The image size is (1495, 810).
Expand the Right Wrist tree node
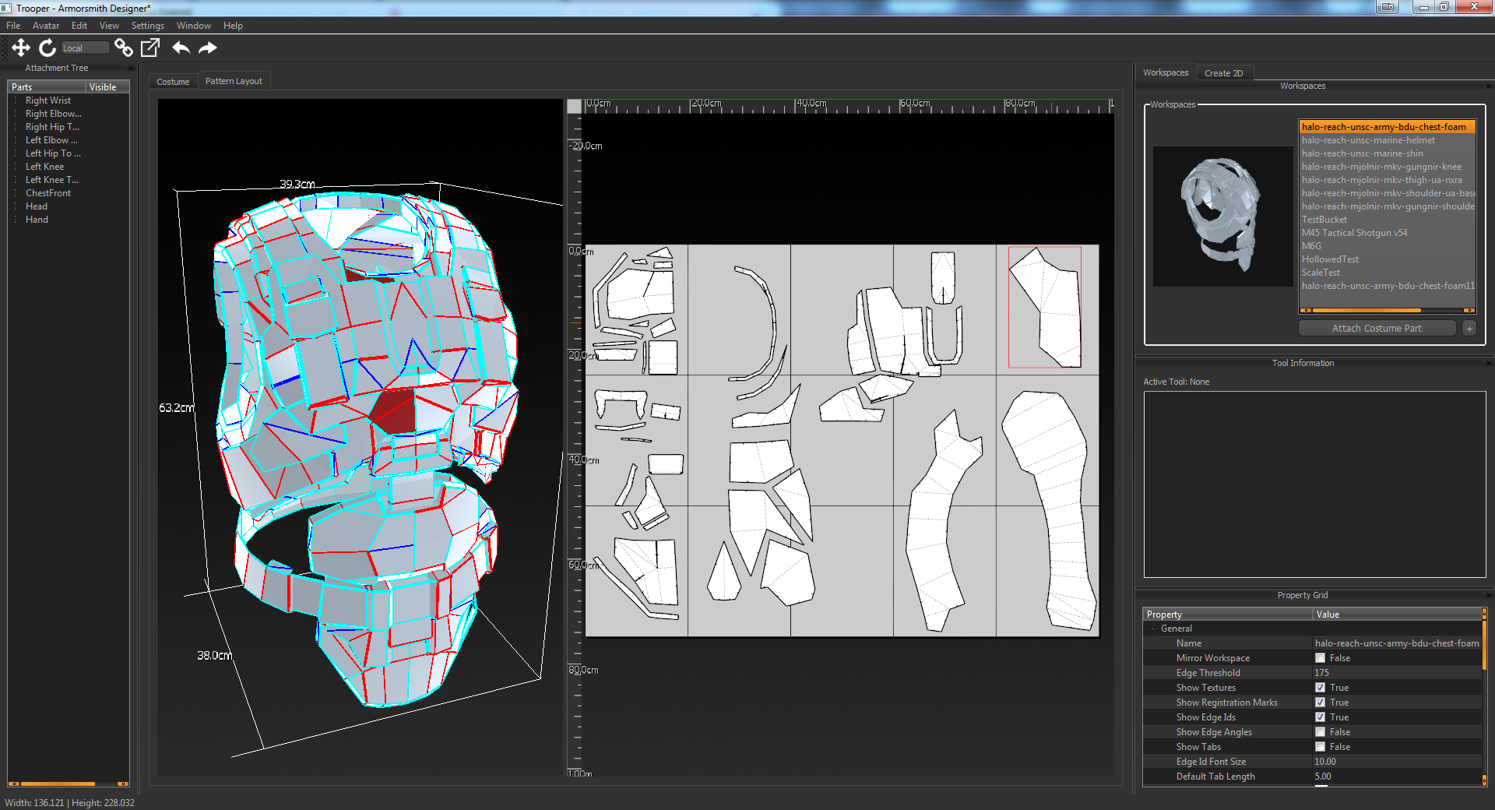(16, 100)
